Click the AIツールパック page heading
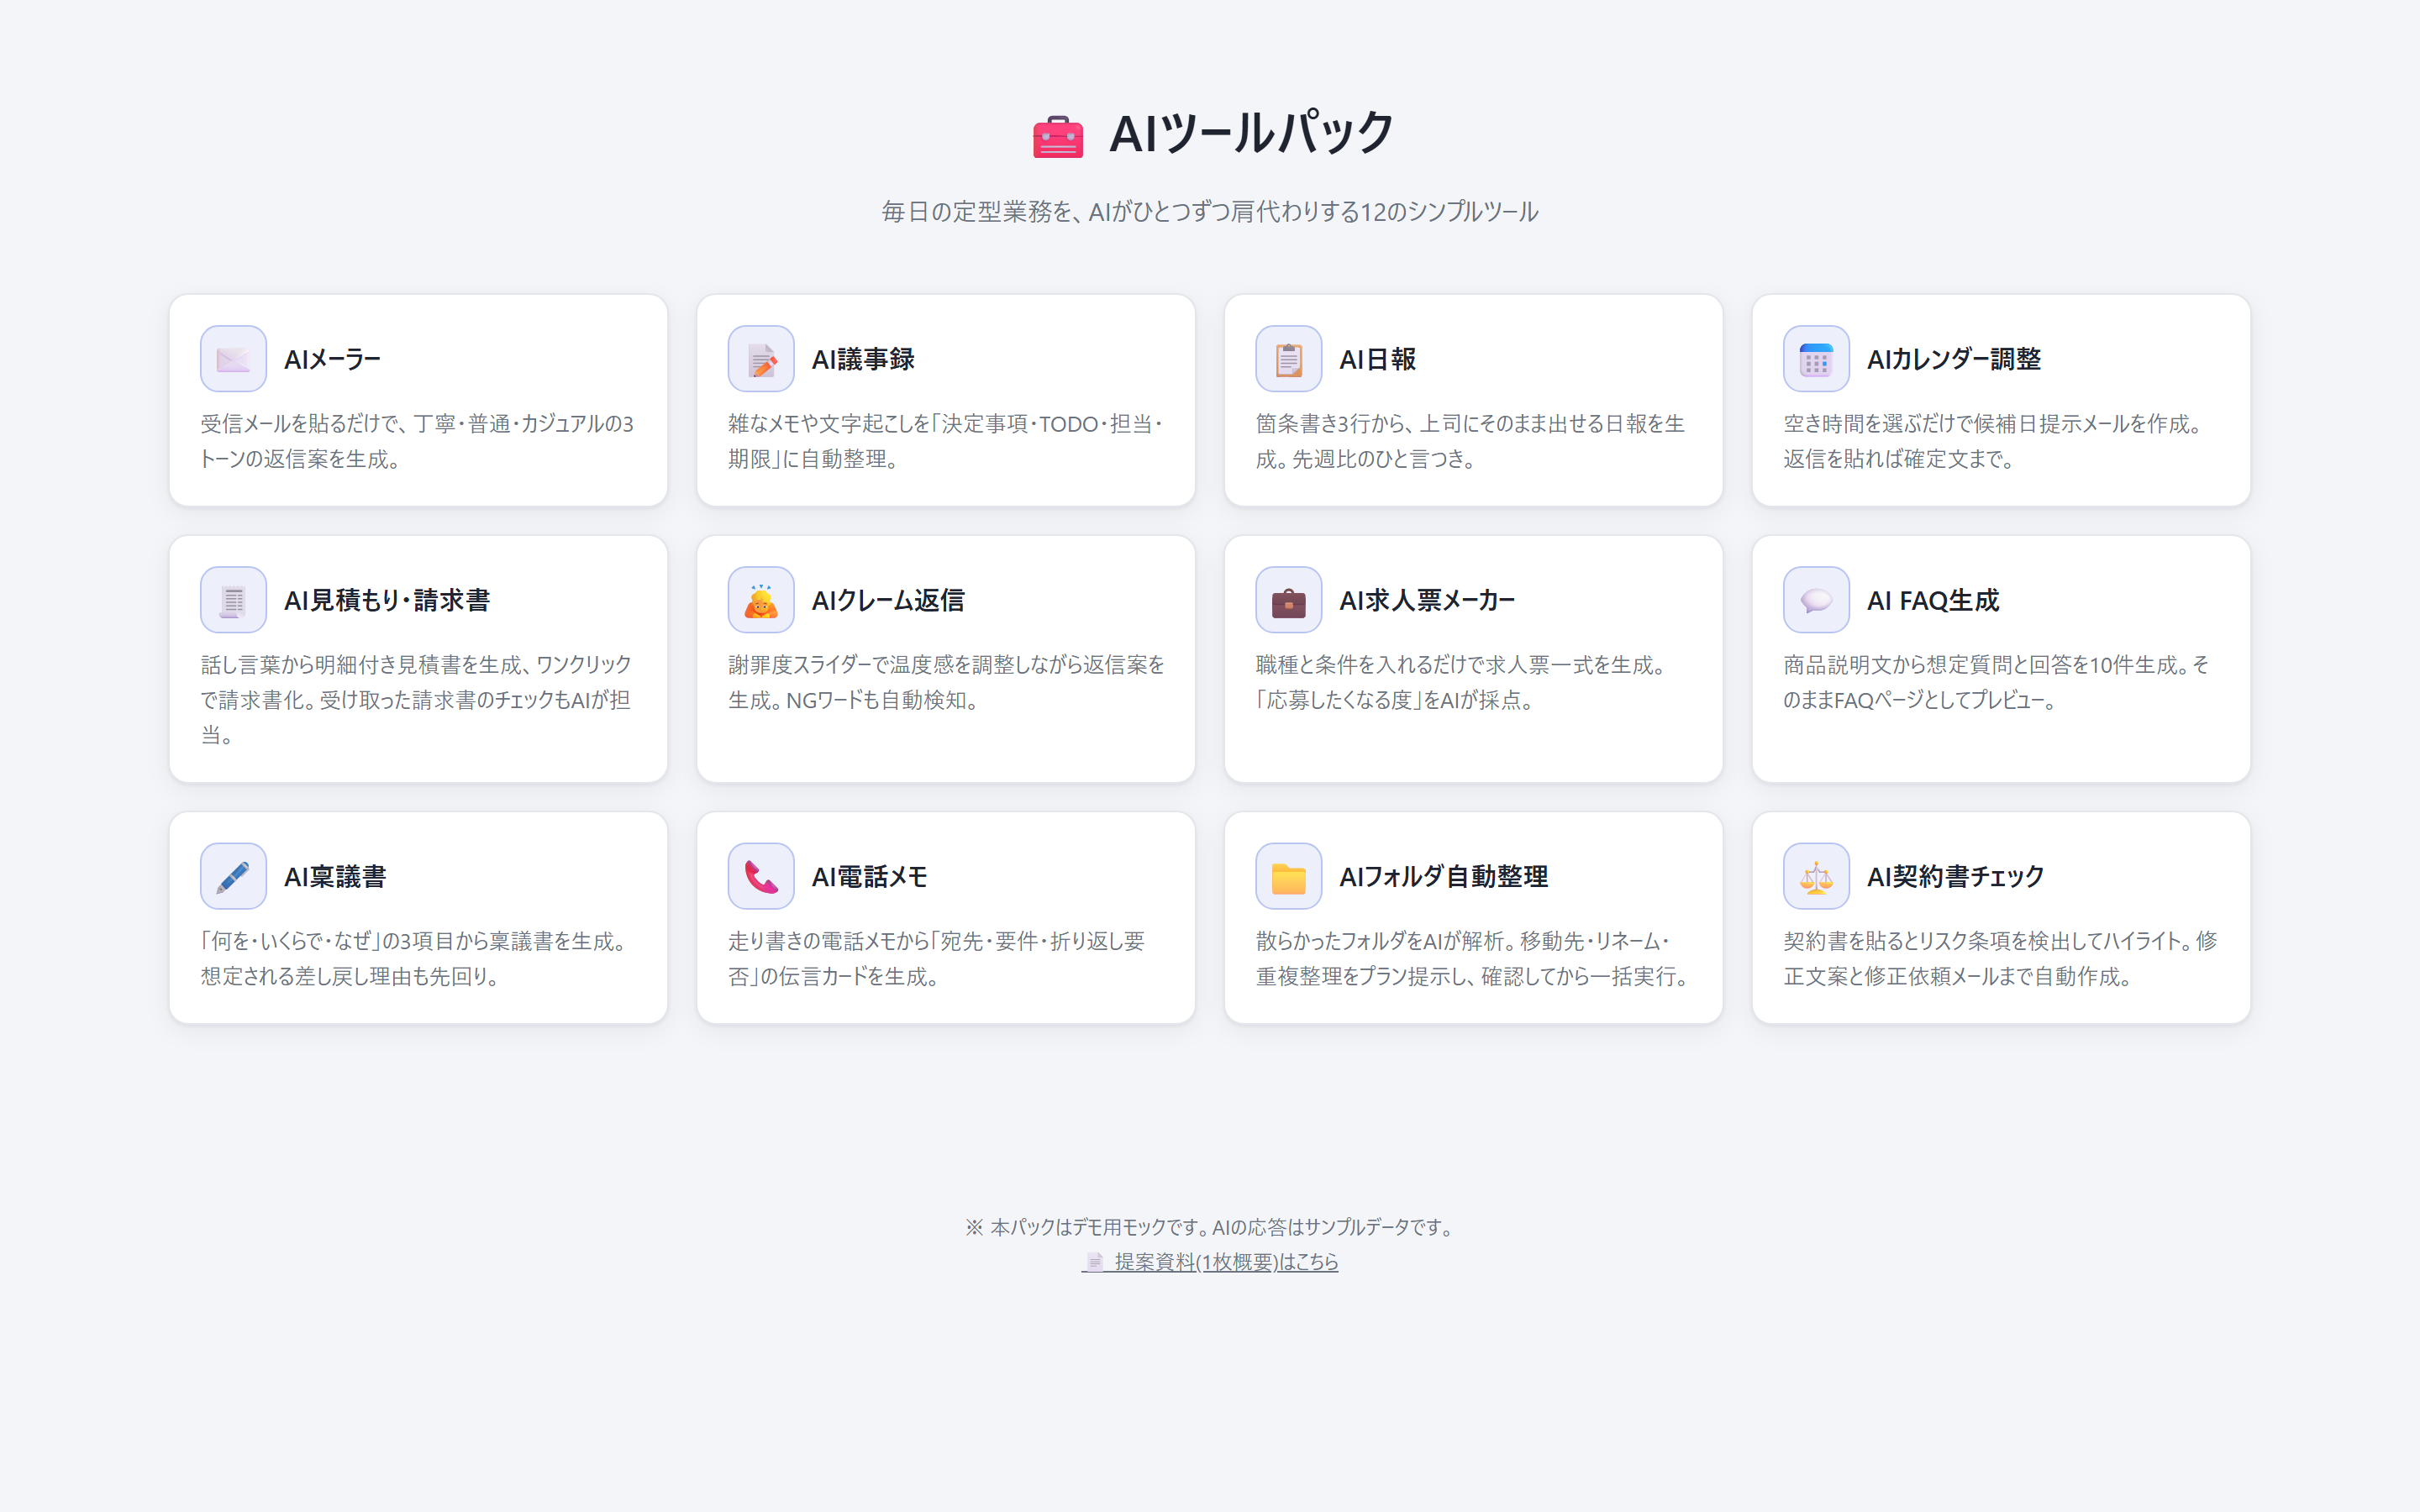This screenshot has width=2420, height=1512. (x=1252, y=133)
